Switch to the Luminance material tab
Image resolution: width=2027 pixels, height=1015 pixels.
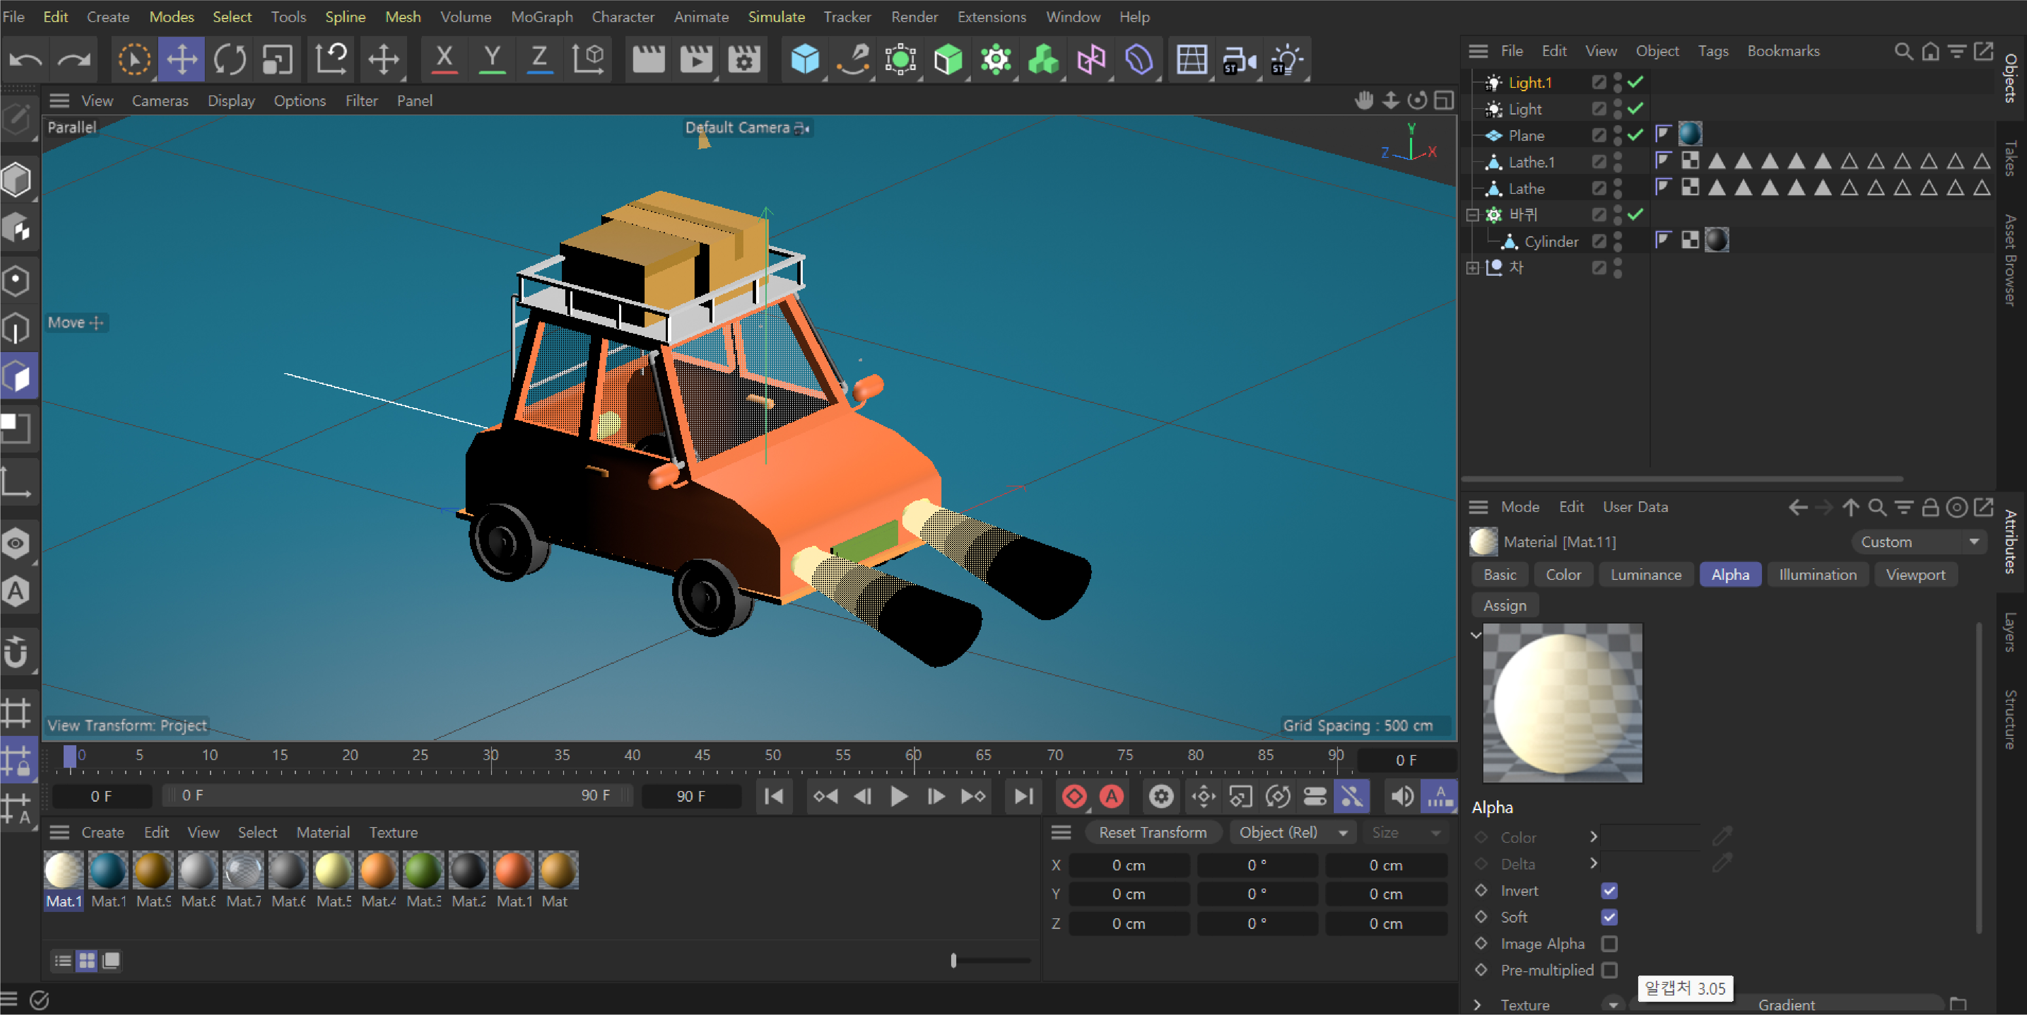point(1645,574)
